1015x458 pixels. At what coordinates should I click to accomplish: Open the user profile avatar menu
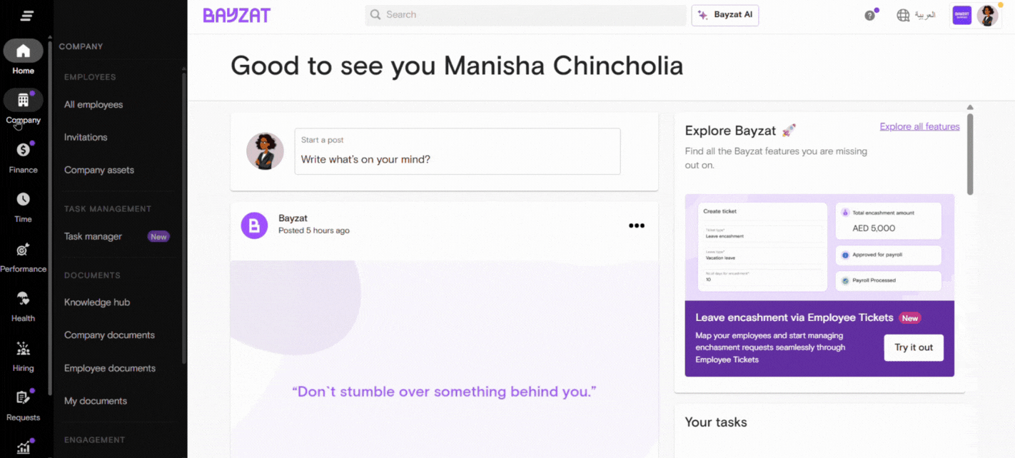coord(987,15)
